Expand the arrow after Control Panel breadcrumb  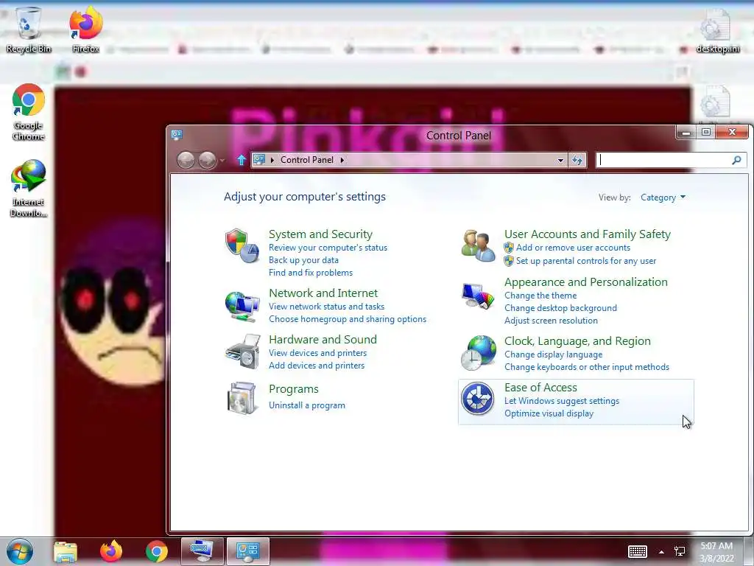click(342, 160)
